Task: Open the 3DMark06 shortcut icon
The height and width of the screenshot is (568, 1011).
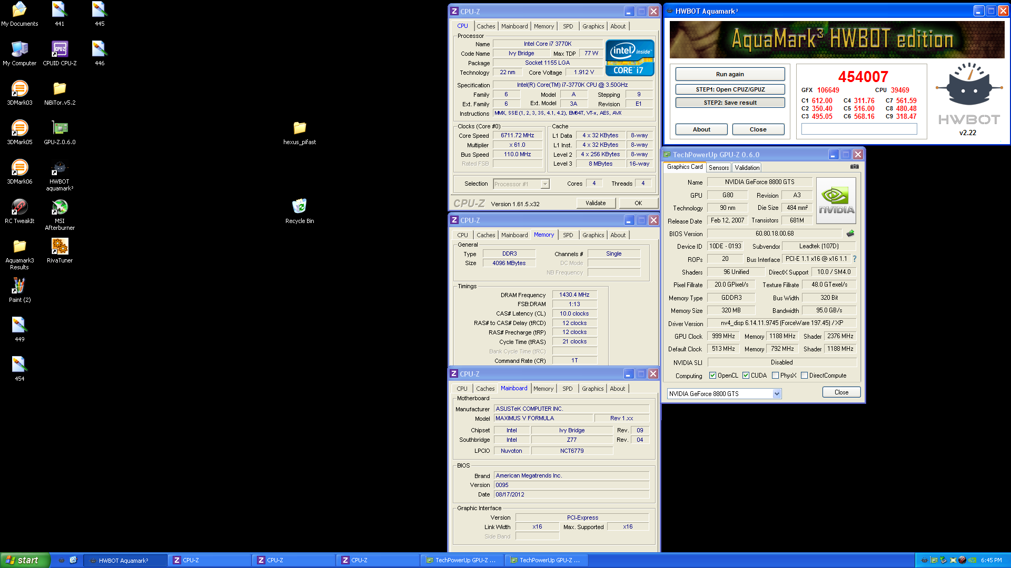Action: [x=19, y=171]
